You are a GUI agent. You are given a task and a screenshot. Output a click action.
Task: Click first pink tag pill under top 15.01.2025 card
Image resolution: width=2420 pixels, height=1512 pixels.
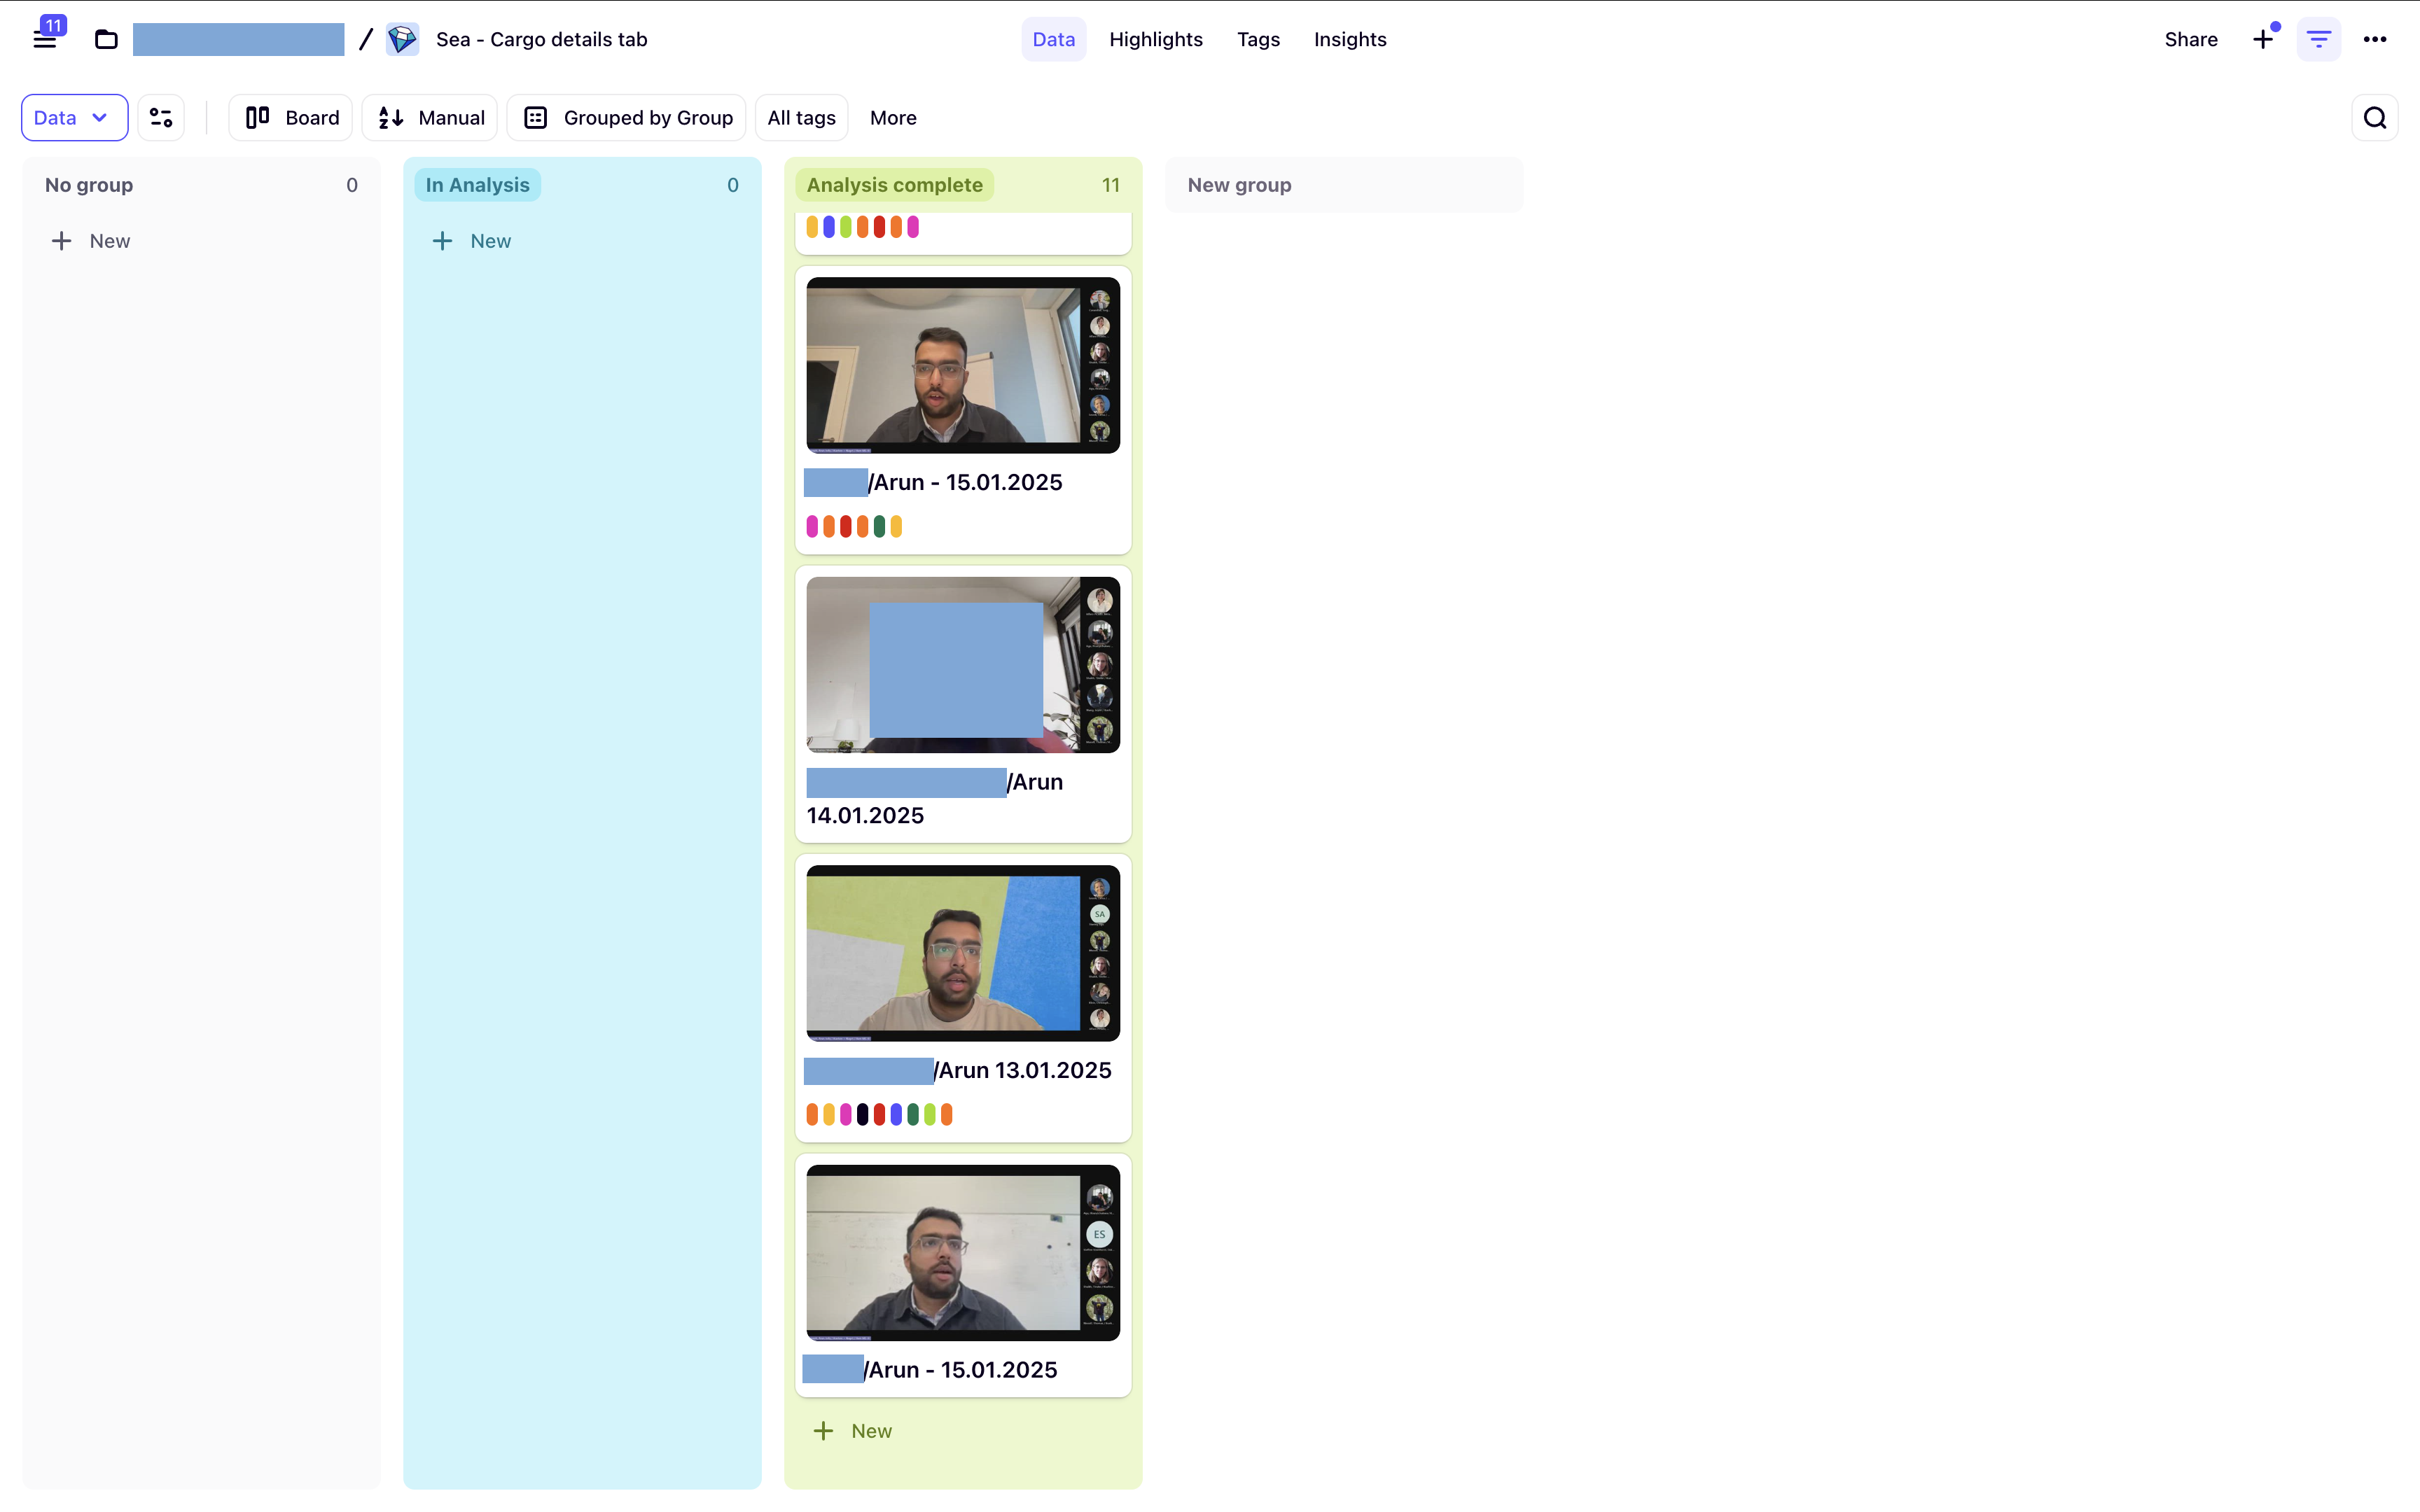812,526
